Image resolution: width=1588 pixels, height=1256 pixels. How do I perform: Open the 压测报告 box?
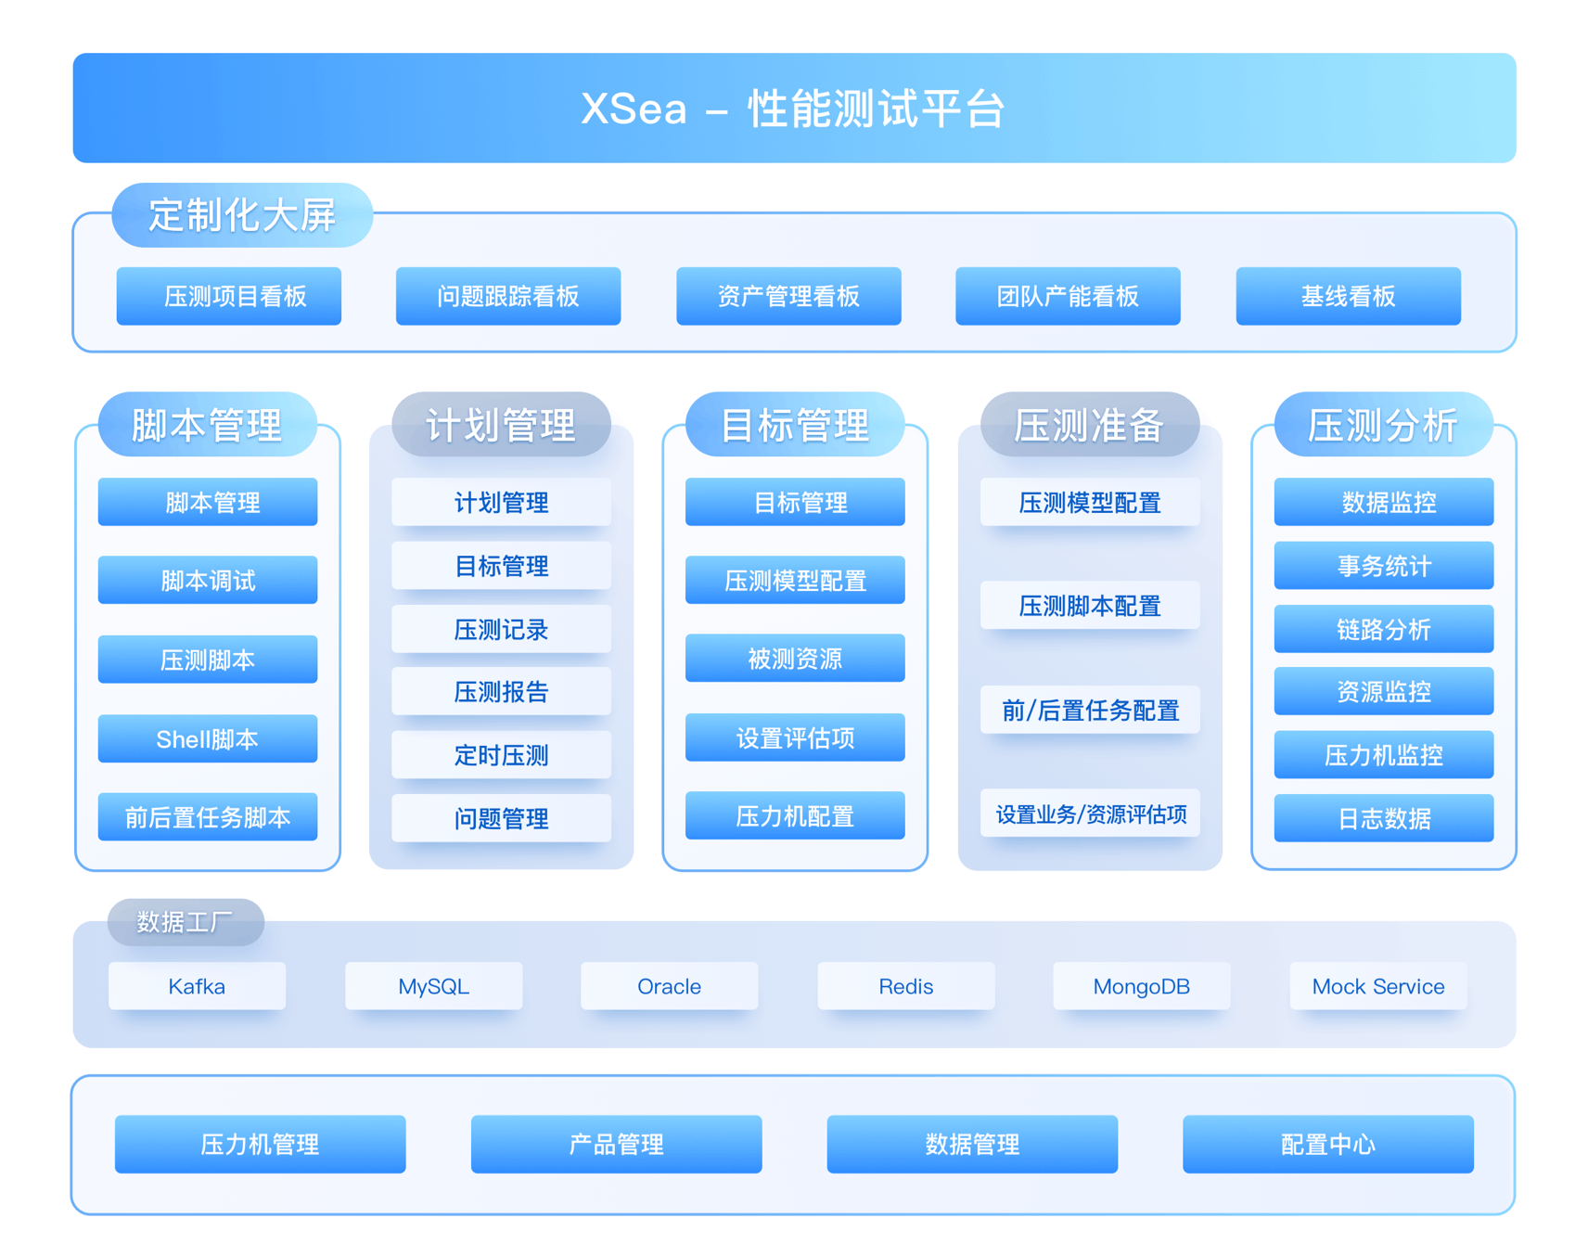click(x=501, y=691)
